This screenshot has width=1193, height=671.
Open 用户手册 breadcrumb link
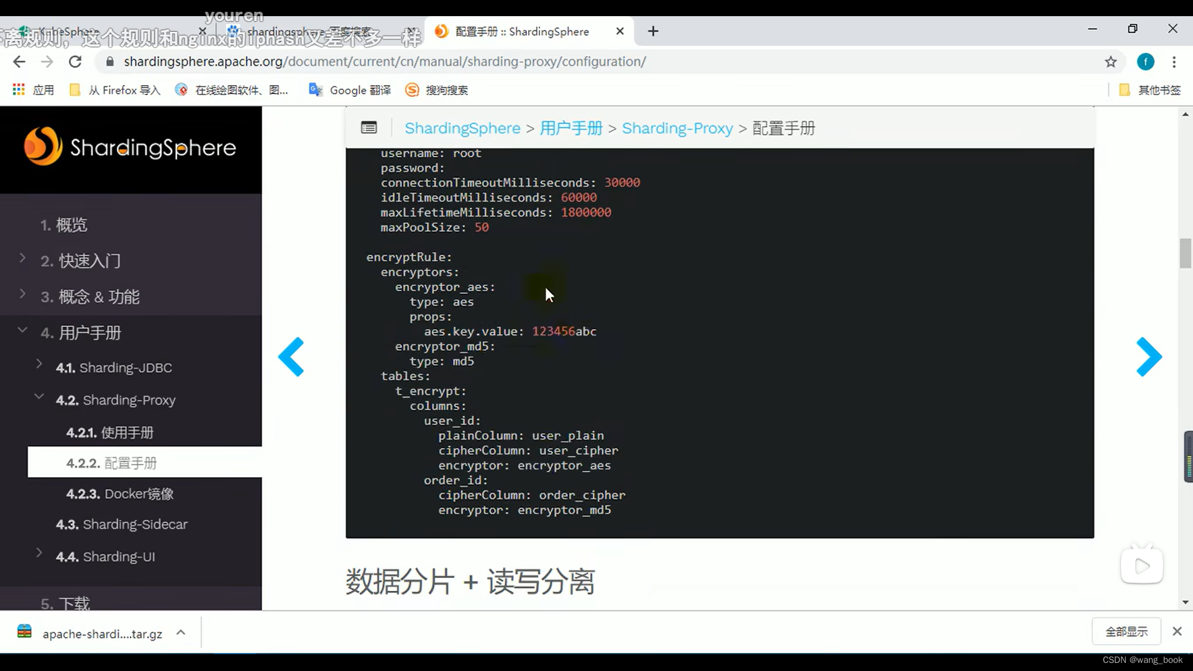pos(571,128)
